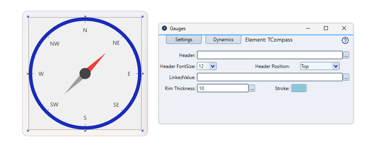
Task: Open the Header FontSize dropdown
Action: pos(213,66)
